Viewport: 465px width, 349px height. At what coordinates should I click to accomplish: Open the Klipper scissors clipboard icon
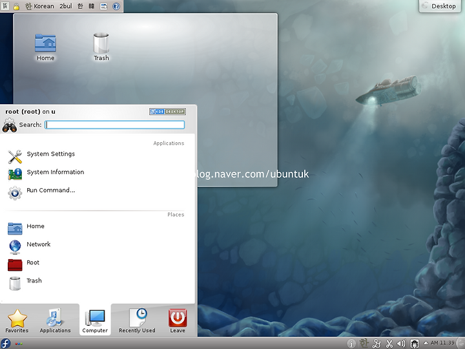coord(389,344)
